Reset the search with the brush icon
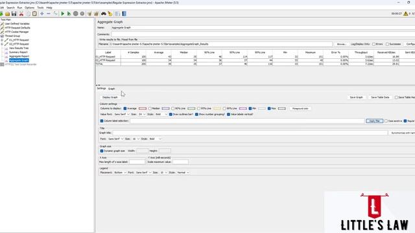Image resolution: width=415 pixels, height=233 pixels. pos(110,14)
